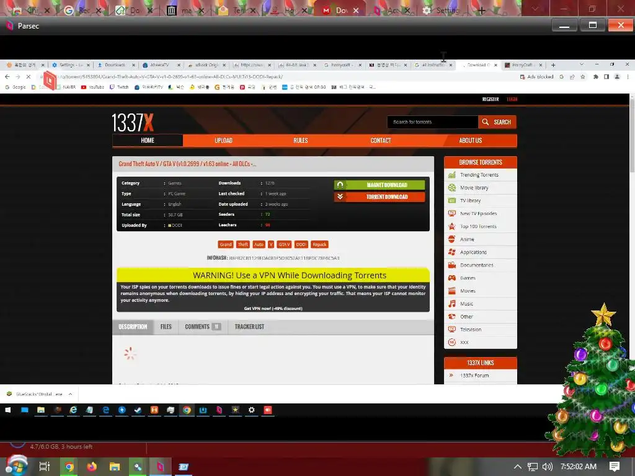Switch to the FILES tab
The width and height of the screenshot is (635, 476).
point(166,327)
